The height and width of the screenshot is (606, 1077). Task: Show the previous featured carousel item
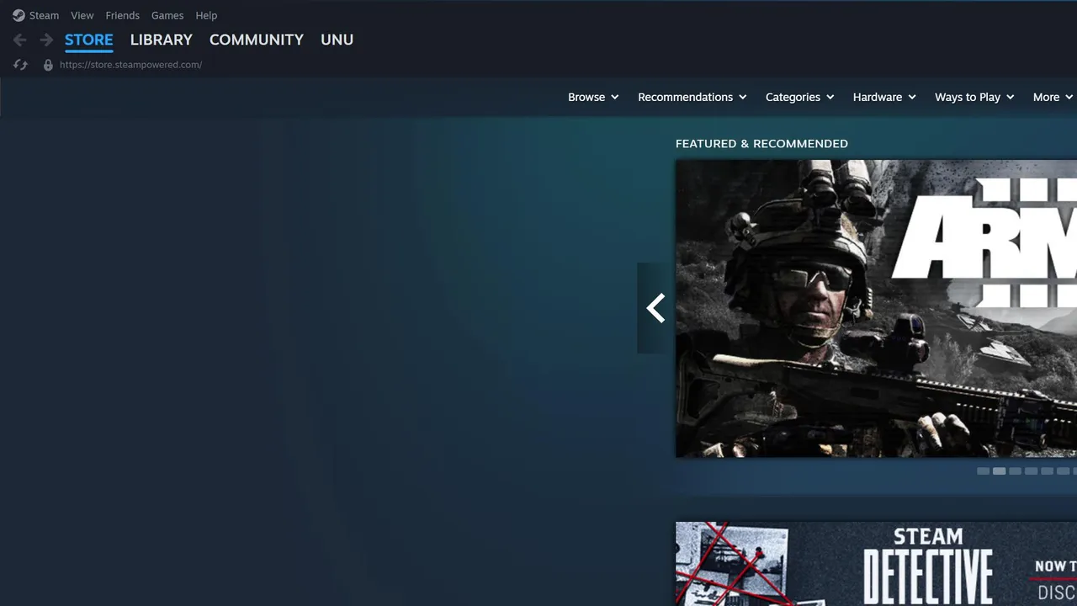pyautogui.click(x=656, y=308)
